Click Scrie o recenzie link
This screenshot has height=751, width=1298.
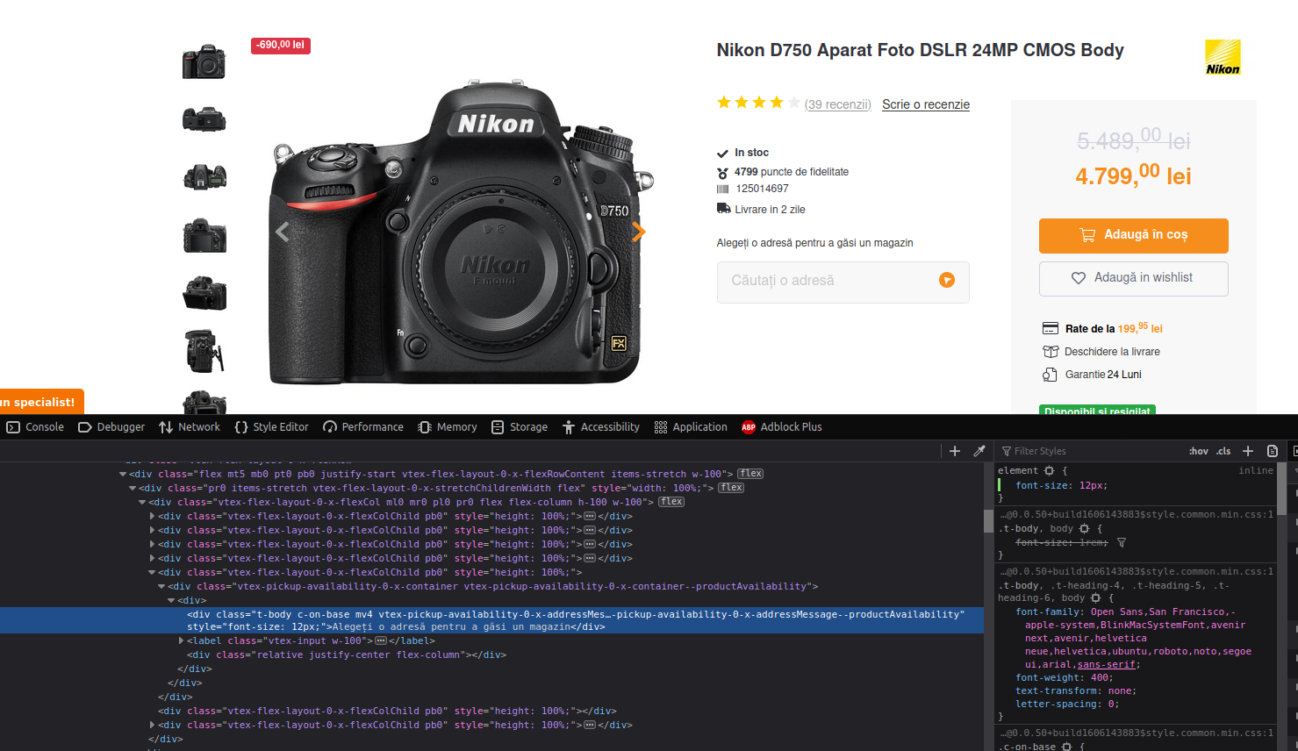[926, 104]
